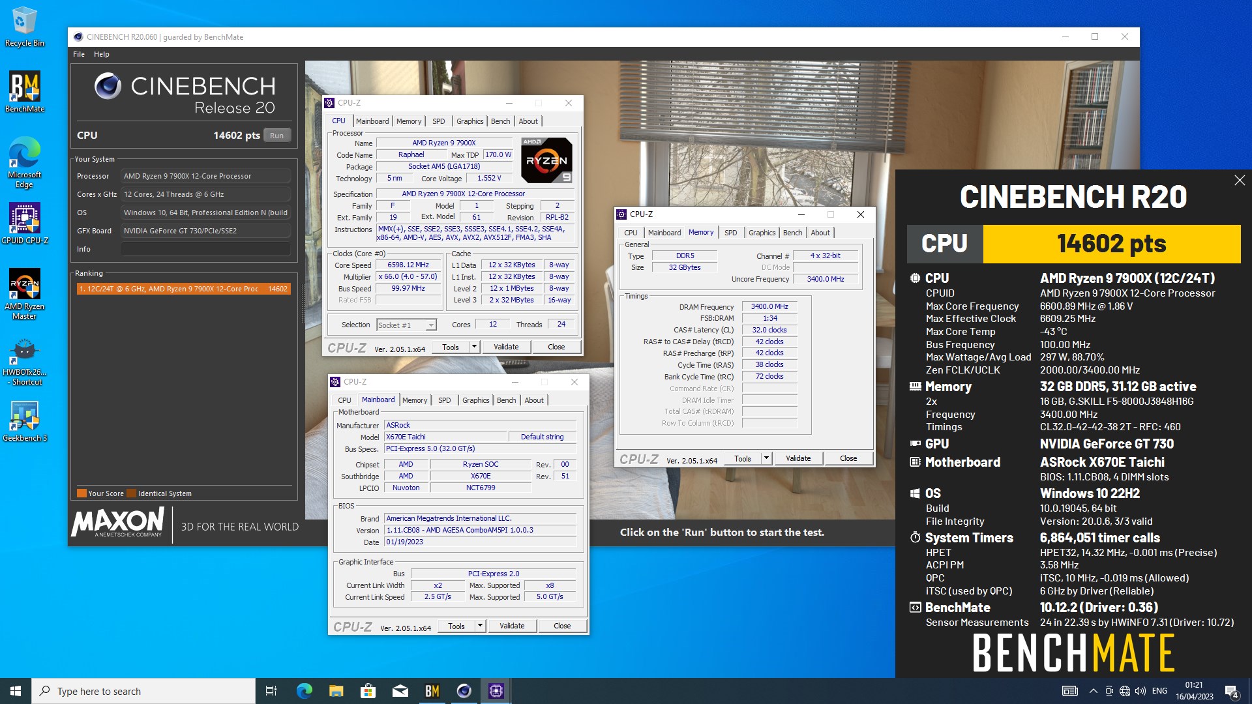1252x704 pixels.
Task: Open Microsoft Edge desktop shortcut
Action: point(24,162)
